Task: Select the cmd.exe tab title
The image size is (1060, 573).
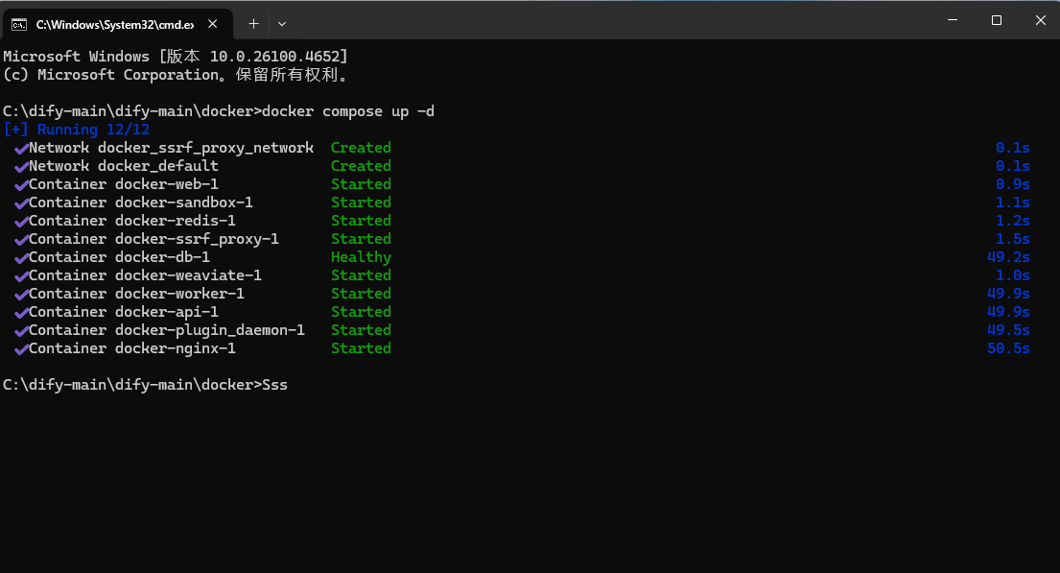Action: pos(115,23)
